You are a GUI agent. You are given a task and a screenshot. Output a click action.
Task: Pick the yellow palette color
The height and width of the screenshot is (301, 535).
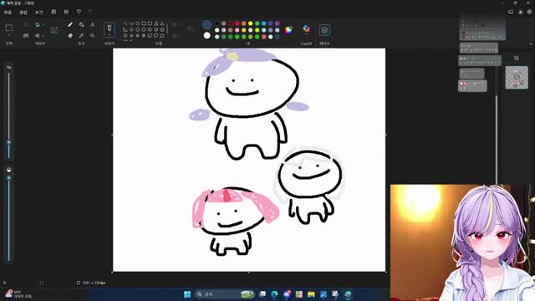251,23
